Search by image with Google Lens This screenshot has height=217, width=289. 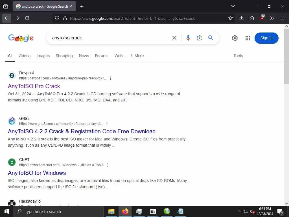click(x=200, y=38)
